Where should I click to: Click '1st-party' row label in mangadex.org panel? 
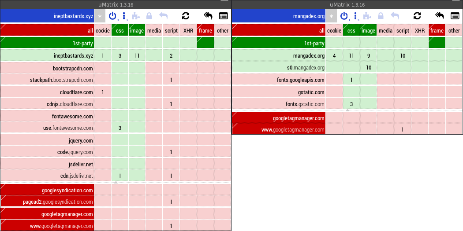(x=279, y=43)
